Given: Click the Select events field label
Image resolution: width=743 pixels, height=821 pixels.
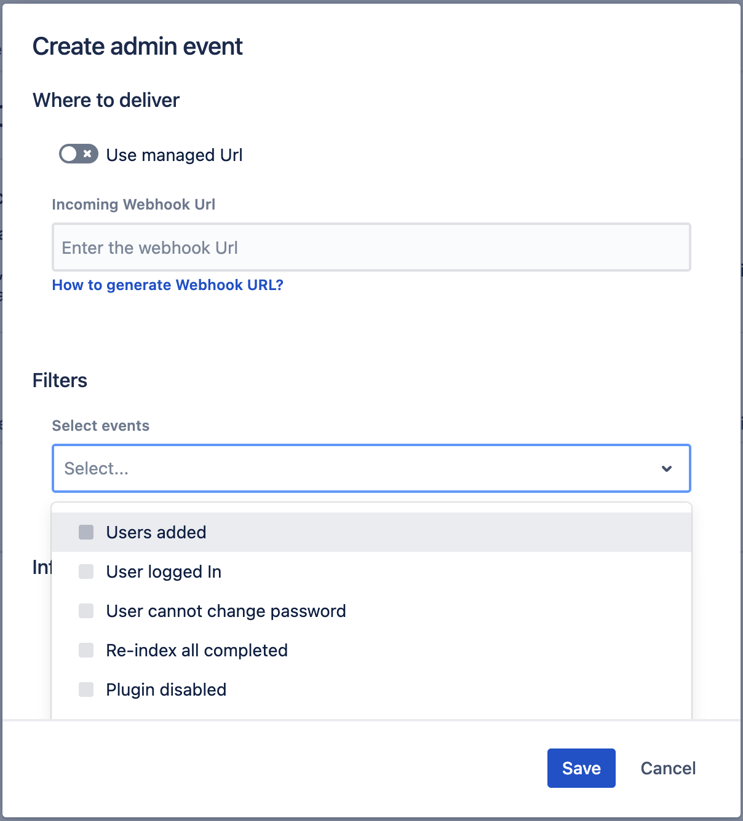Looking at the screenshot, I should 101,426.
